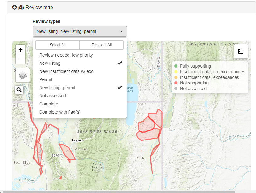
Task: Collapse the Review types dropdown
Action: coord(79,31)
